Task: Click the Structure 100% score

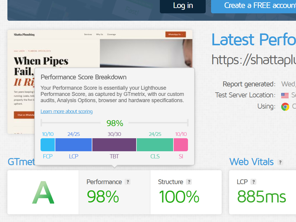Action: [x=179, y=197]
